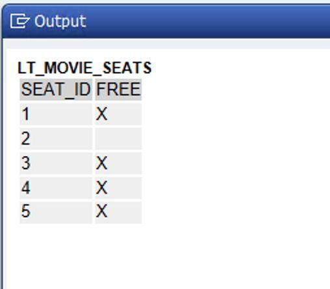330x289 pixels.
Task: Click the FREE column header
Action: pos(118,89)
